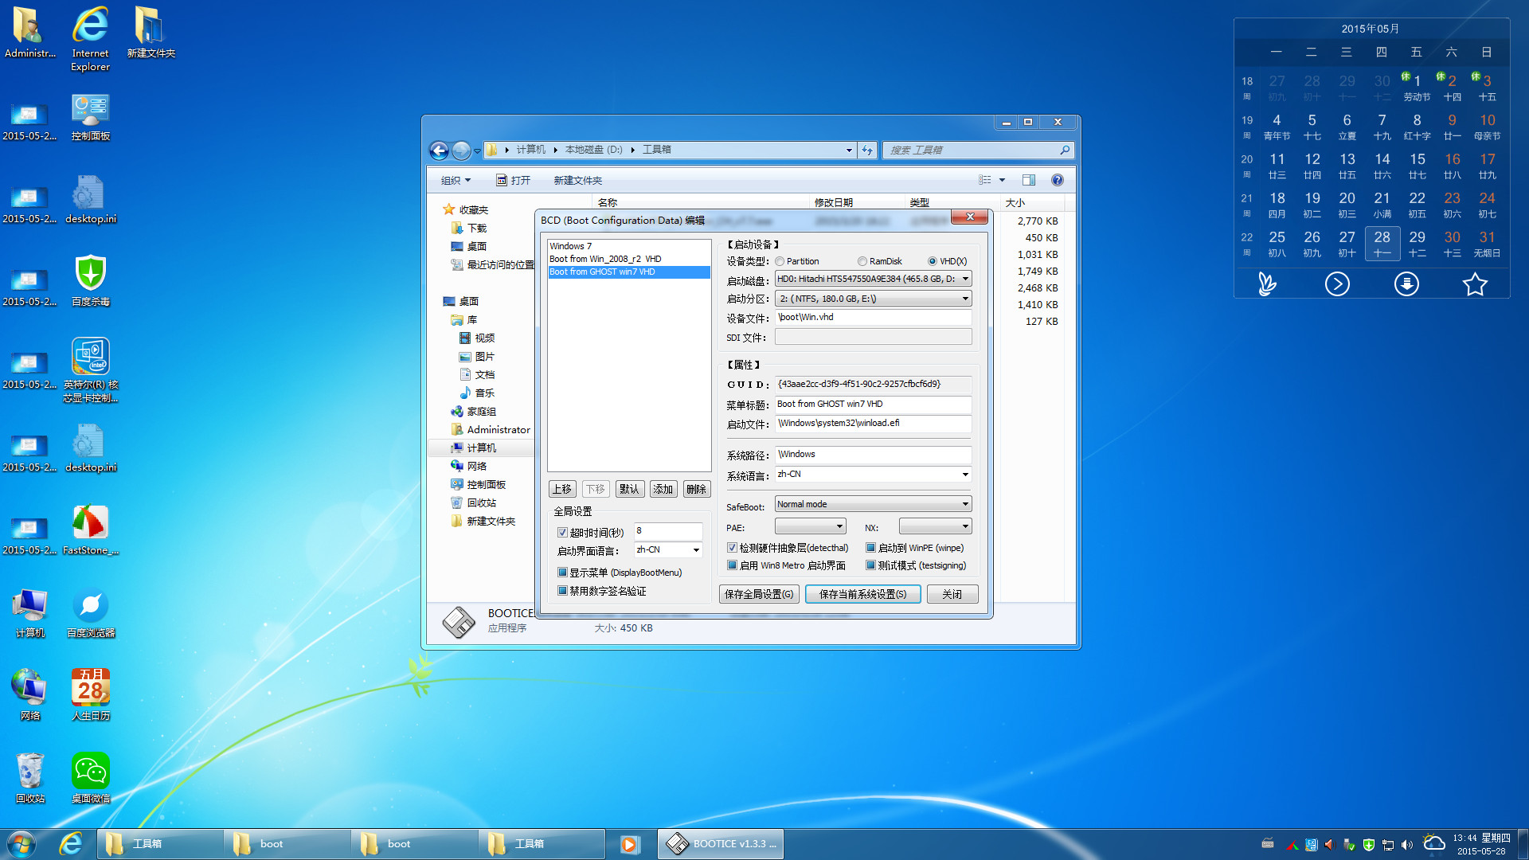The height and width of the screenshot is (860, 1529).
Task: Click 新建文件夹 in Explorer toolbar
Action: [x=577, y=180]
